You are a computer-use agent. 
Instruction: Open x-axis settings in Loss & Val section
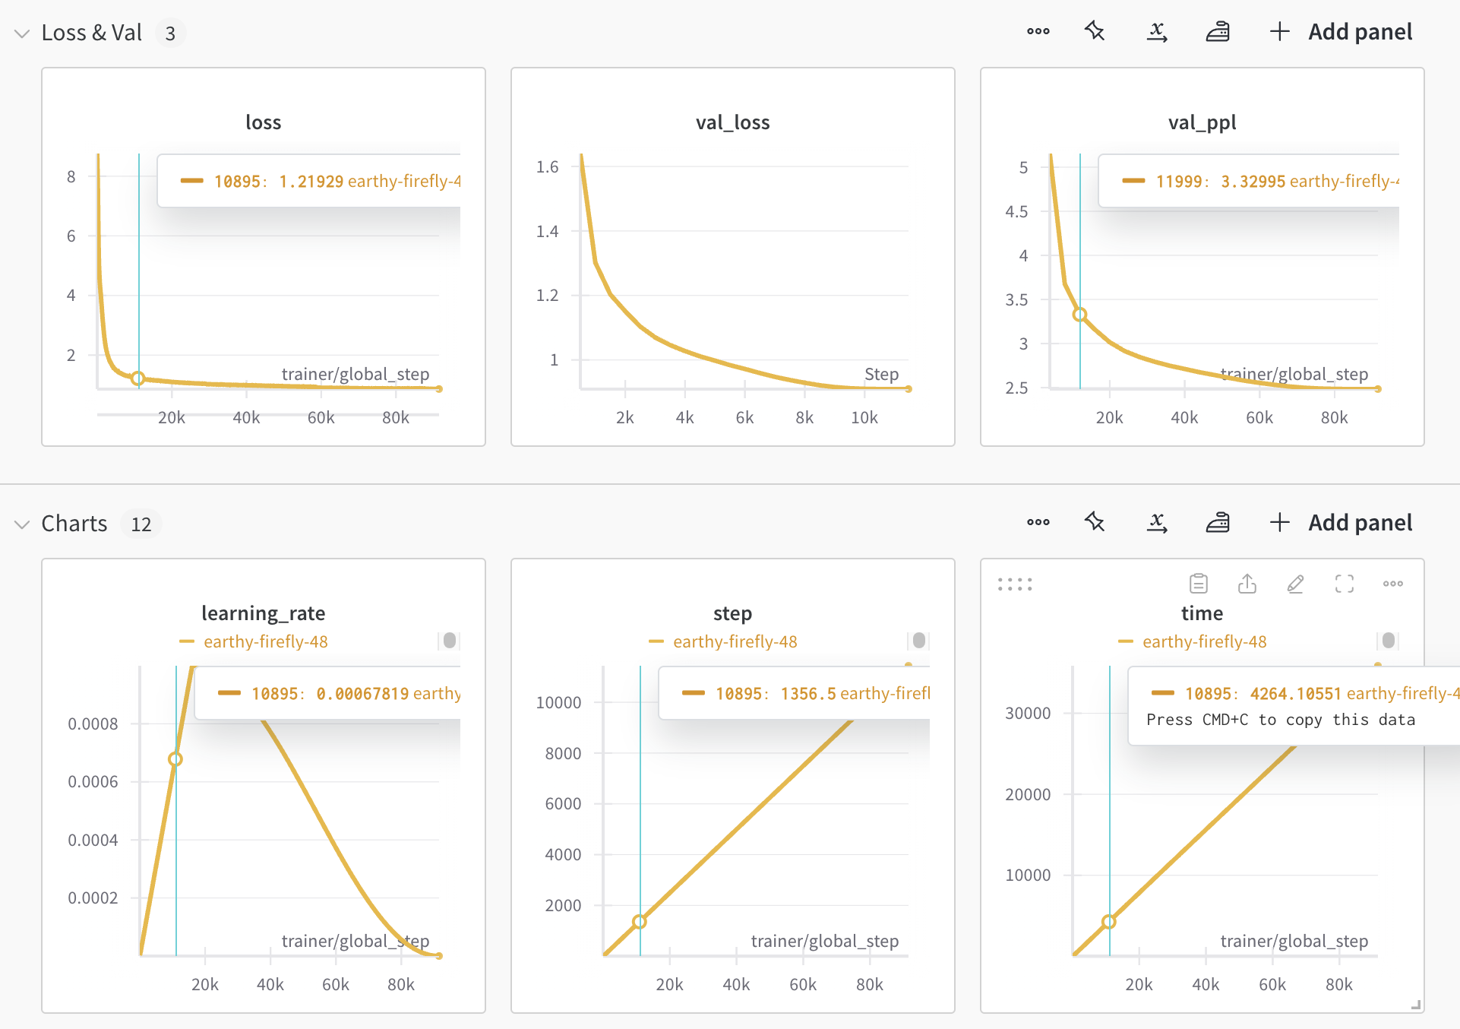pyautogui.click(x=1156, y=31)
